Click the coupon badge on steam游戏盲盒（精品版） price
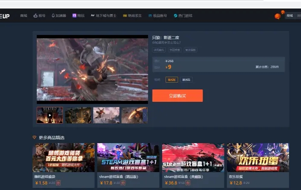Screen dimensions: 301x190 pos(123,183)
